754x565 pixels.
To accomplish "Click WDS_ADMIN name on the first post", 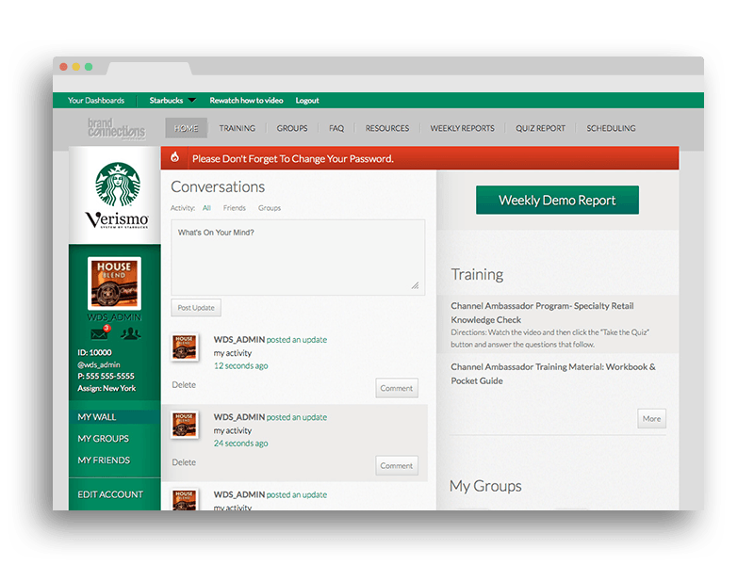I will 239,340.
